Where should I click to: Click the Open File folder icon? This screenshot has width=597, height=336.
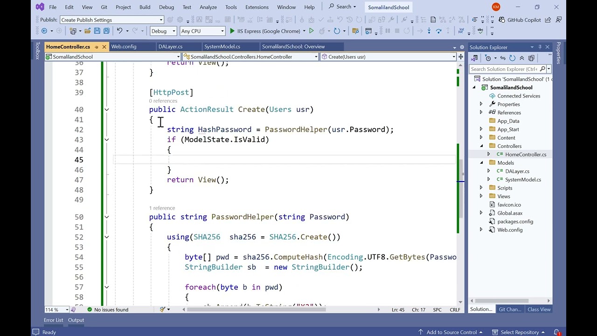click(x=87, y=31)
